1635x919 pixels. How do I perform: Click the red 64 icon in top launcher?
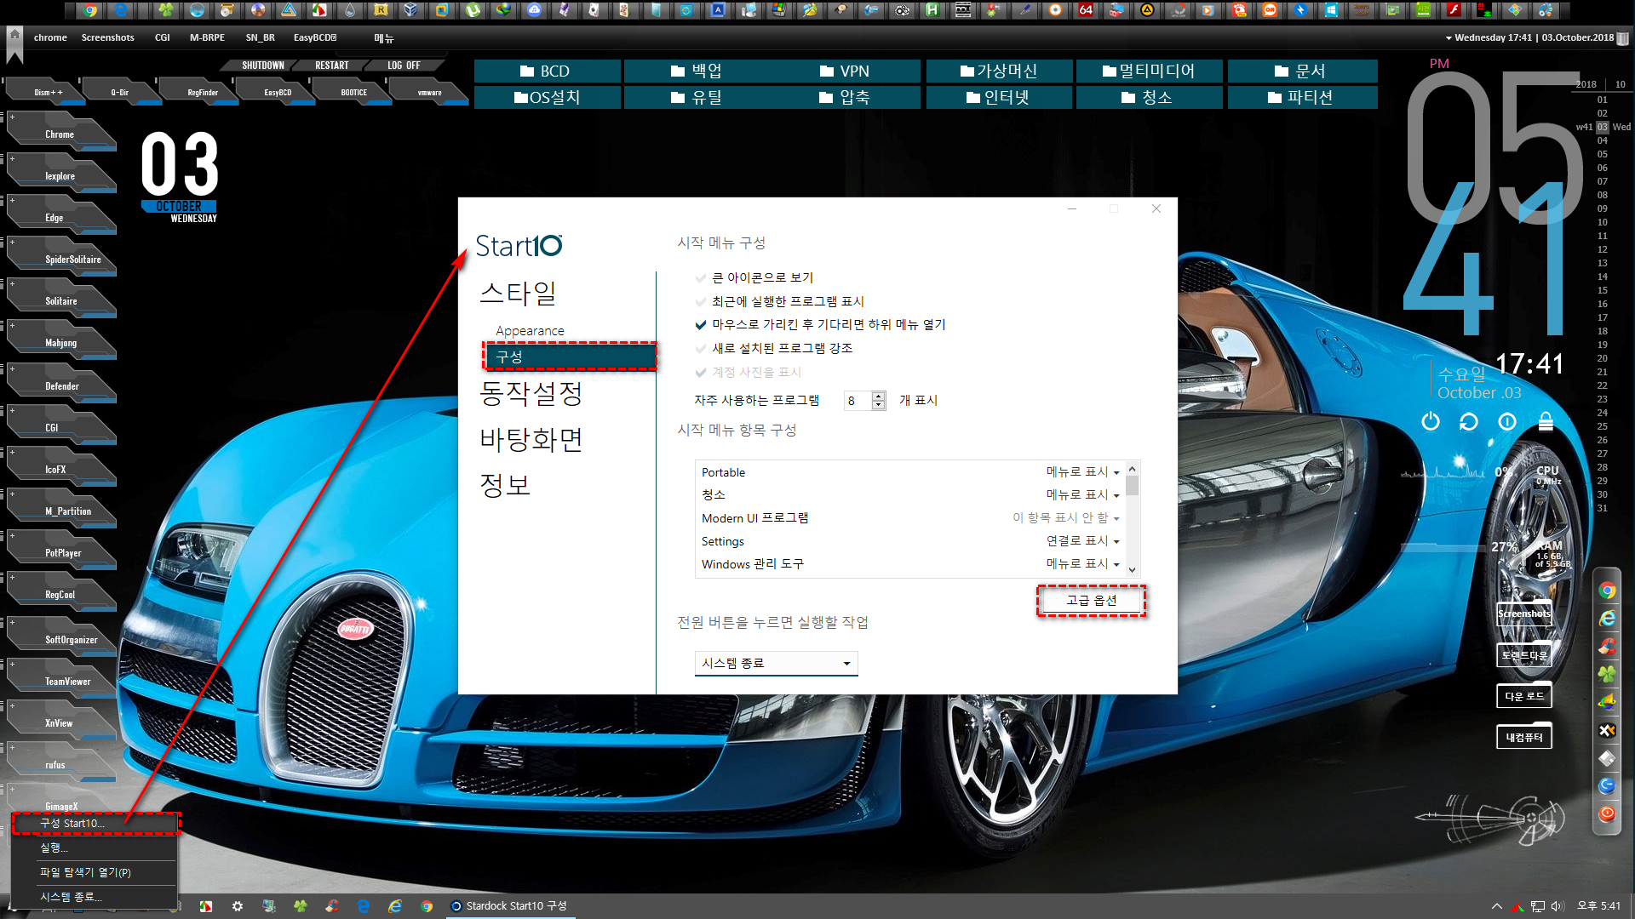pos(1086,10)
